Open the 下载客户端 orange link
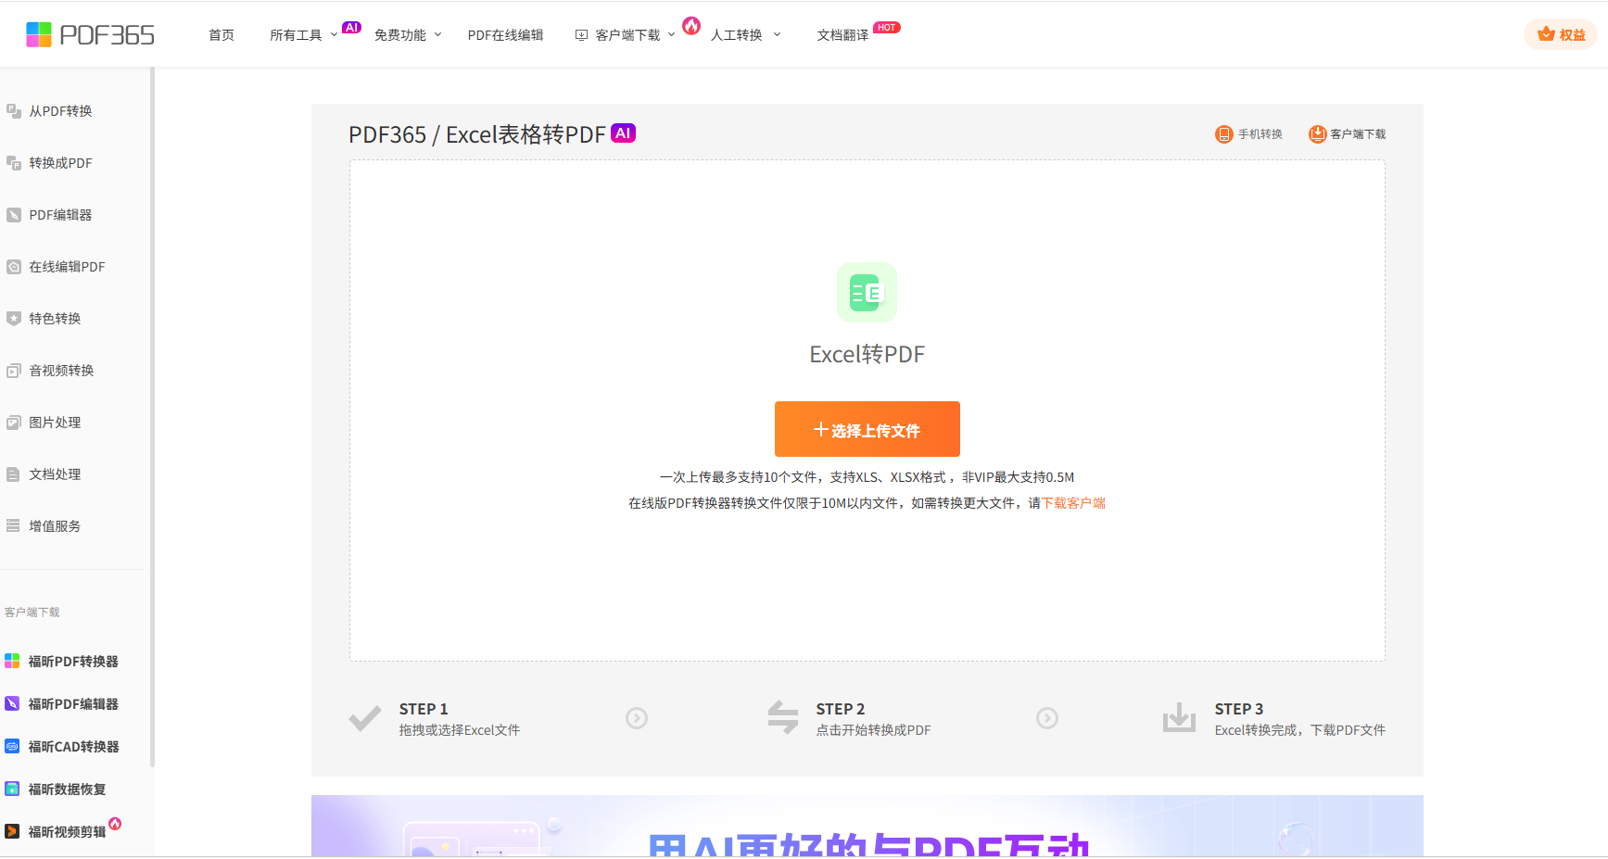The height and width of the screenshot is (859, 1608). (1074, 503)
